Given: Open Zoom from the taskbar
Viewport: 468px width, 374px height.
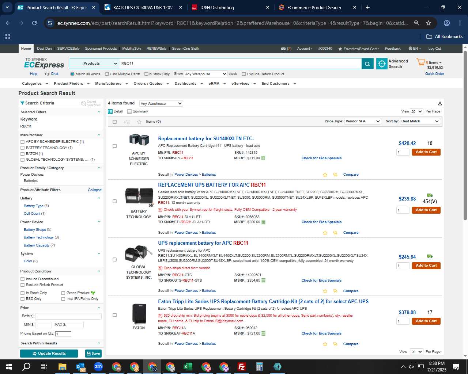Looking at the screenshot, I should pyautogui.click(x=98, y=367).
